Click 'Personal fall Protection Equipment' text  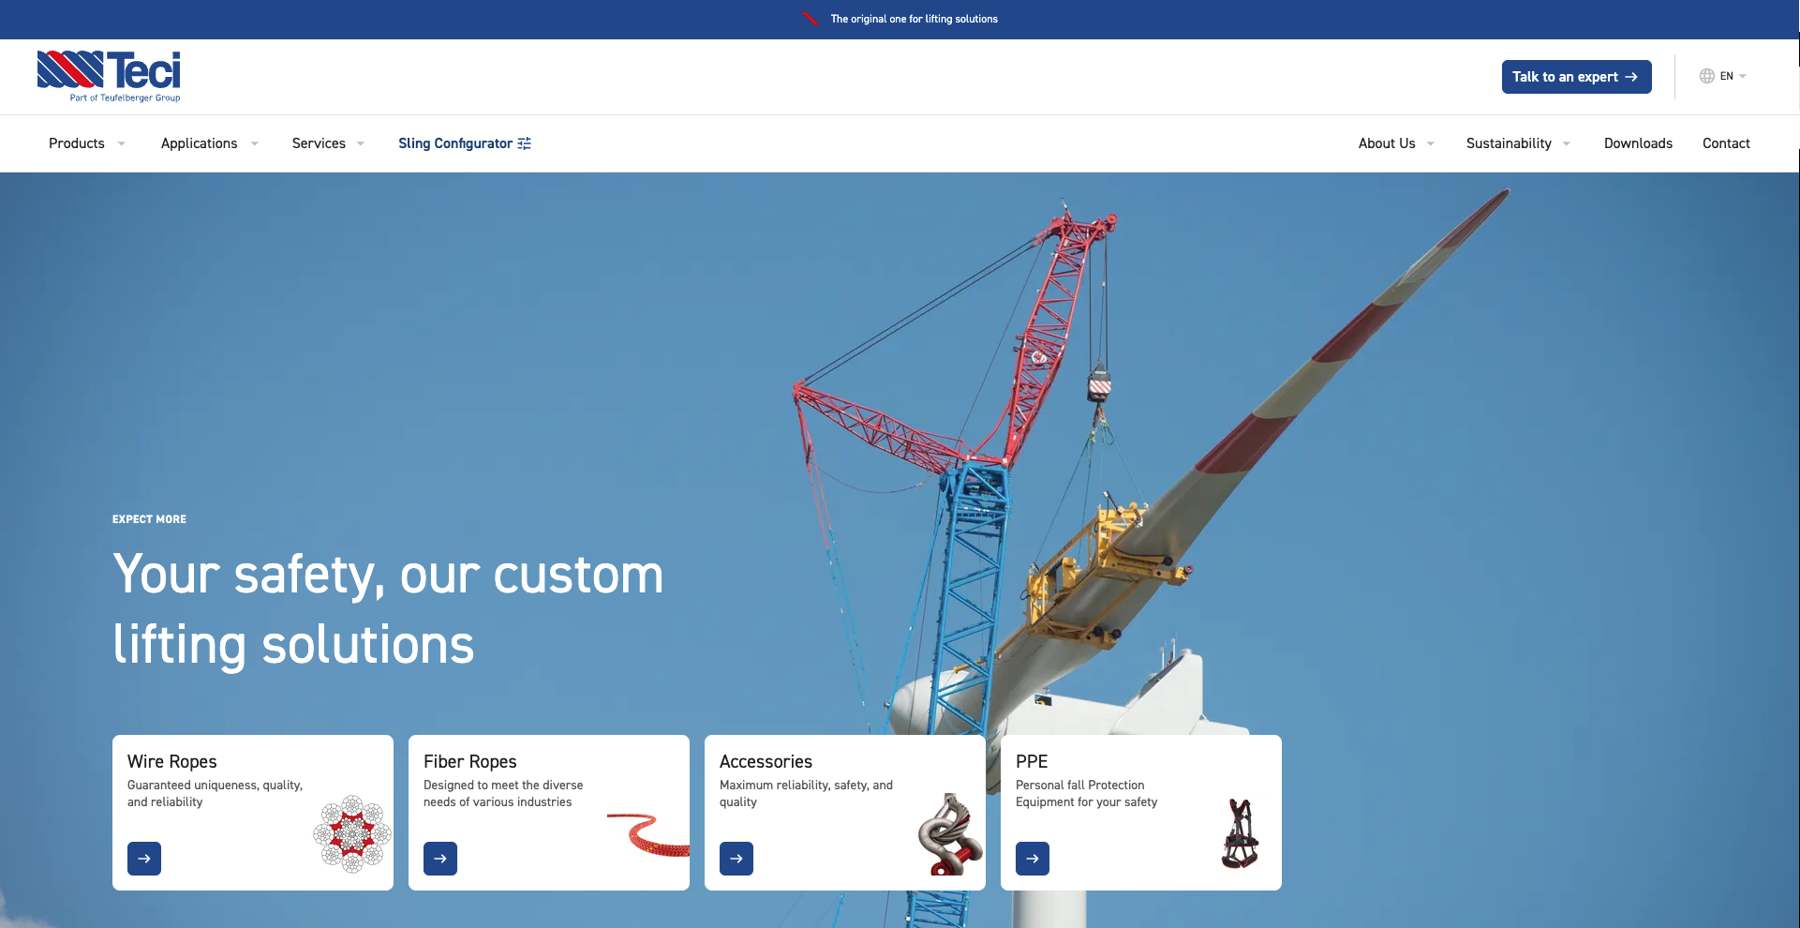[1087, 794]
